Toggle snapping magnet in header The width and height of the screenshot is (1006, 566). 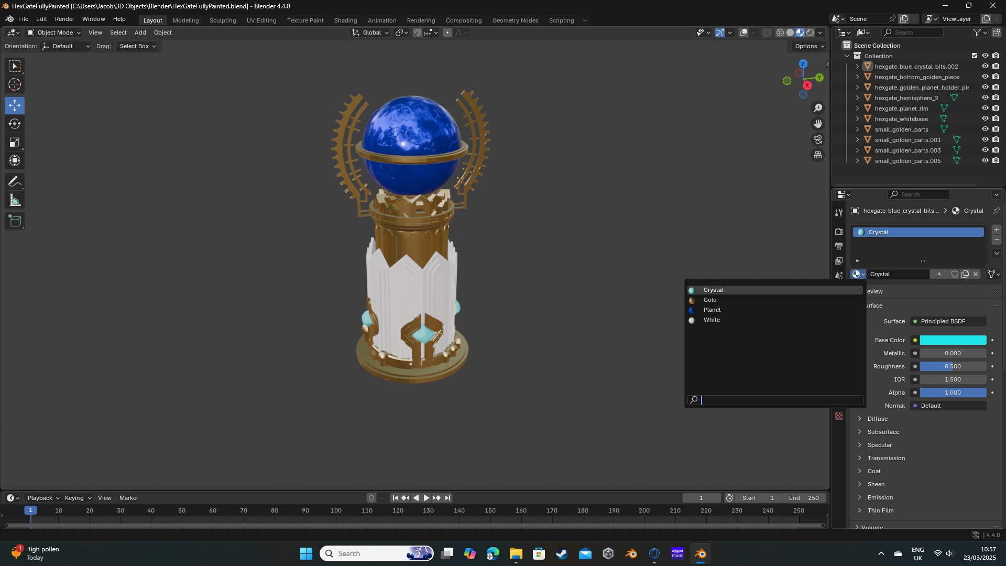[417, 32]
